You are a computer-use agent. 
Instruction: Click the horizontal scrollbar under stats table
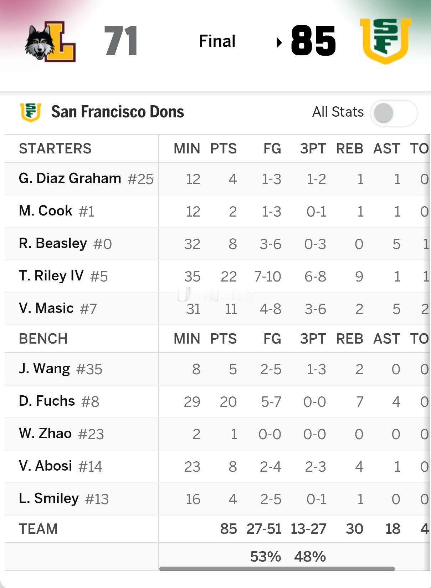[x=277, y=569]
